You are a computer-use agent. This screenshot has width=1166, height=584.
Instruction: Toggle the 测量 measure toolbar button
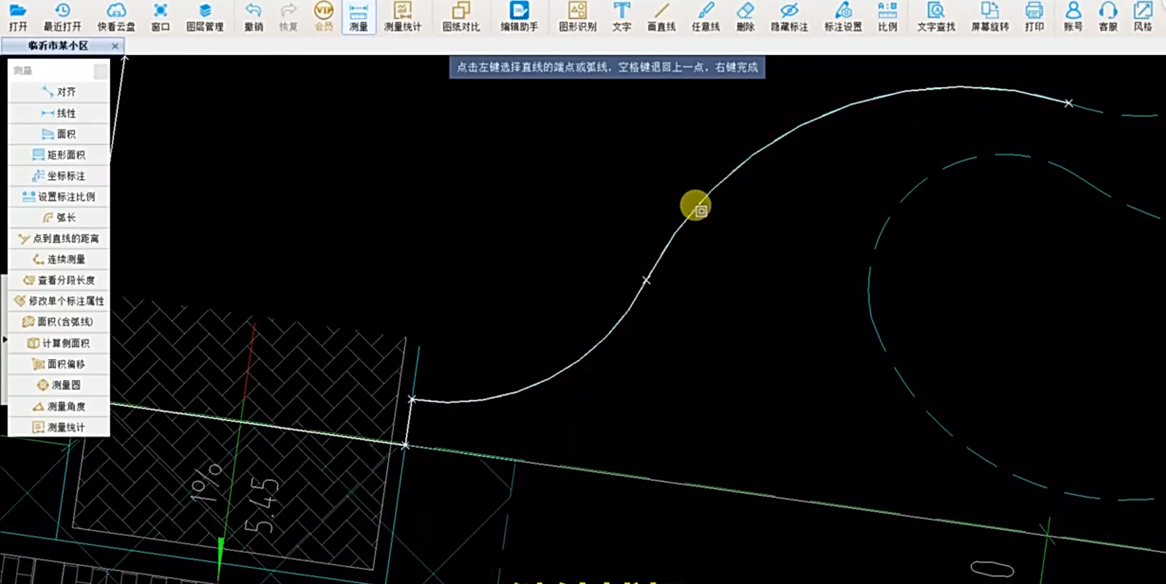pos(359,17)
